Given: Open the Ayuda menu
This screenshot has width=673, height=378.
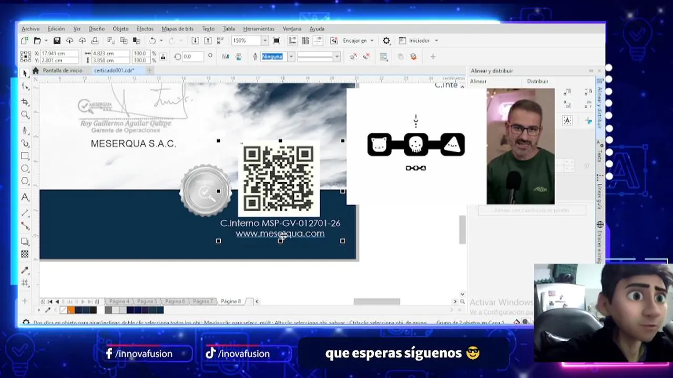Looking at the screenshot, I should point(317,29).
